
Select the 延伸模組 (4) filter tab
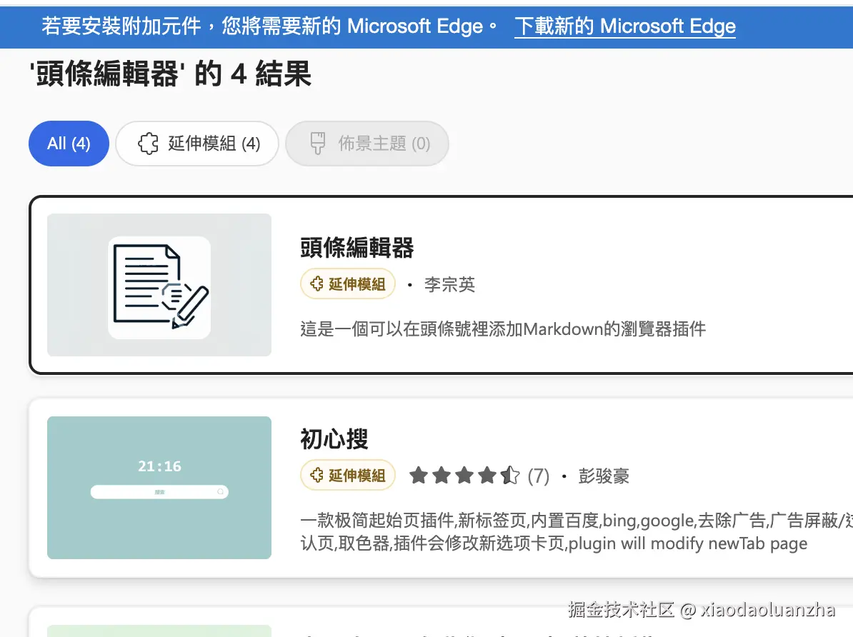[197, 144]
